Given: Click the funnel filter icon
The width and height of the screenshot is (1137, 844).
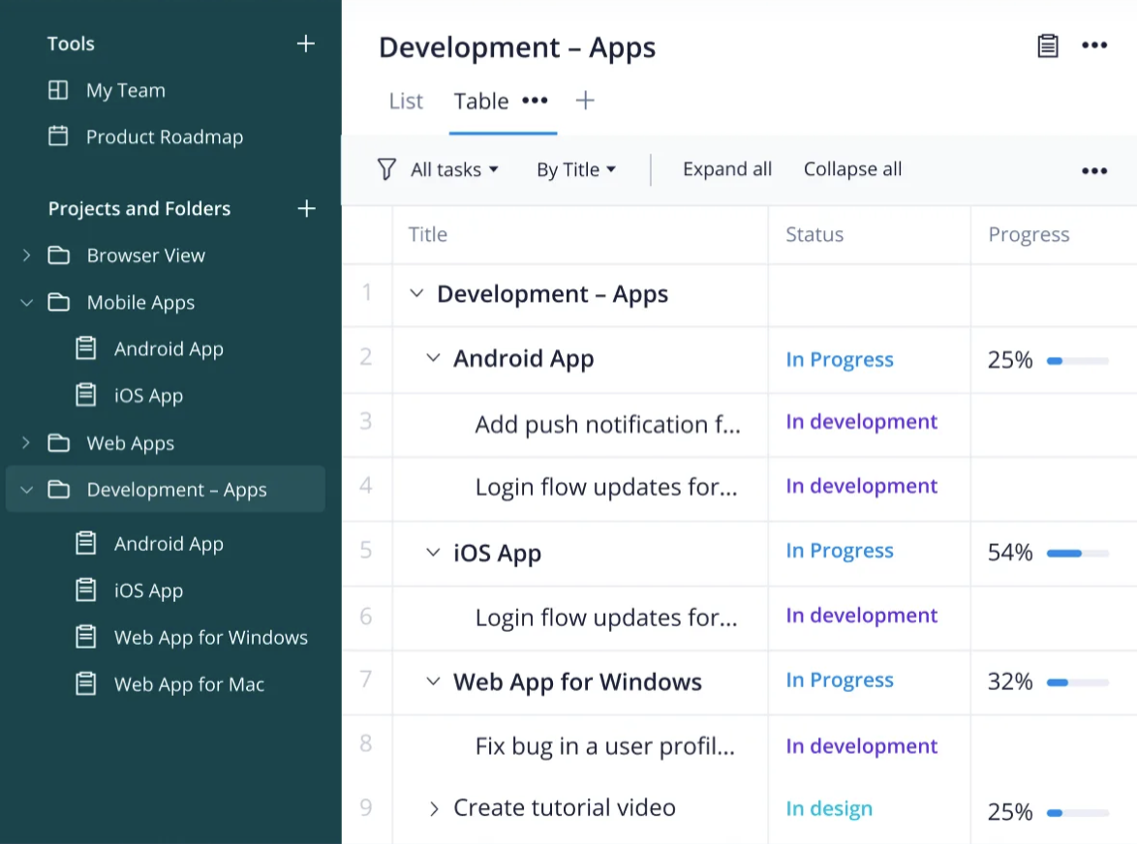Looking at the screenshot, I should pos(386,169).
